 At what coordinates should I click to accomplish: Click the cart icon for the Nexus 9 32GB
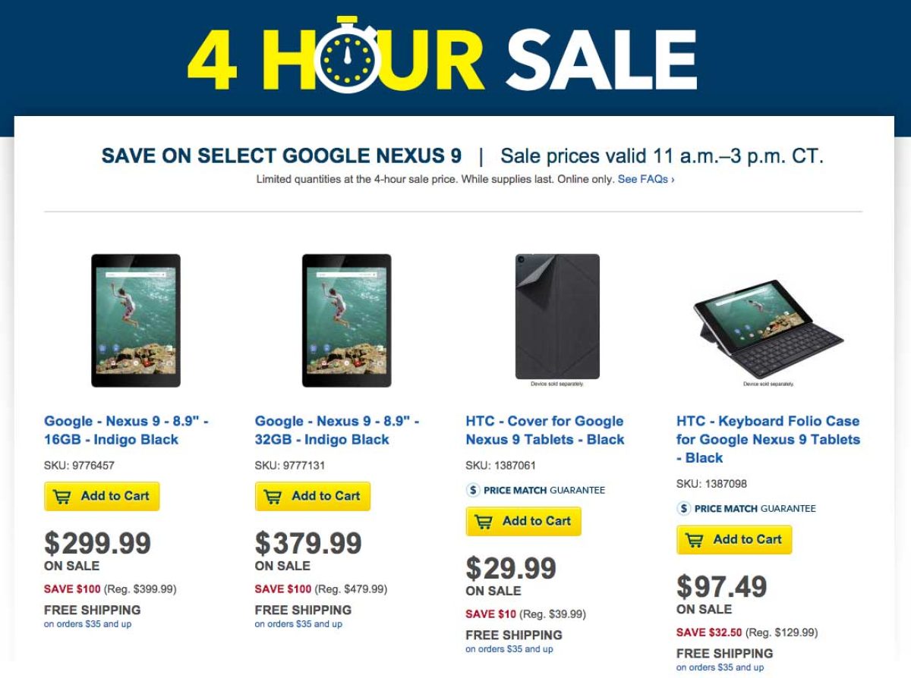273,497
